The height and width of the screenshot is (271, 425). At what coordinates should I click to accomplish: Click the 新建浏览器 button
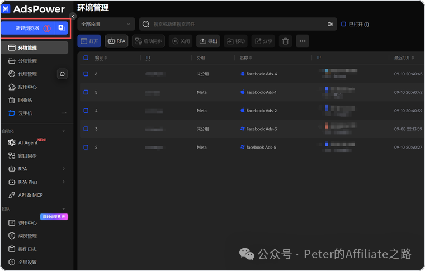pyautogui.click(x=28, y=28)
